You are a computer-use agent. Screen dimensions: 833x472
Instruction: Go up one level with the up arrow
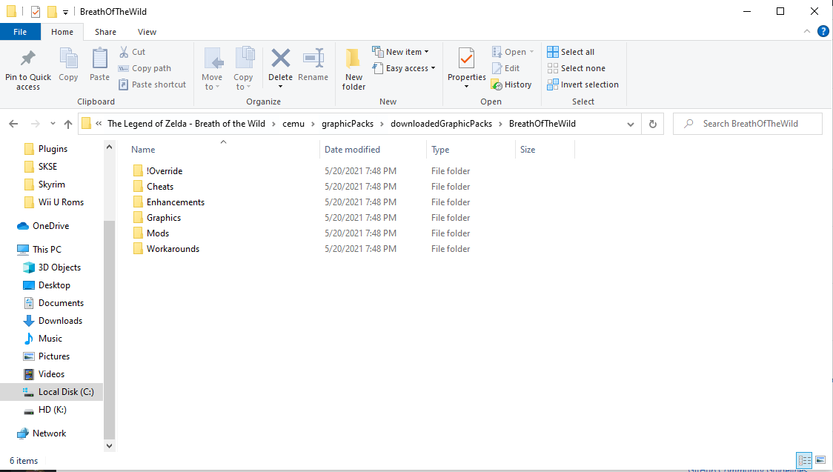pos(67,123)
